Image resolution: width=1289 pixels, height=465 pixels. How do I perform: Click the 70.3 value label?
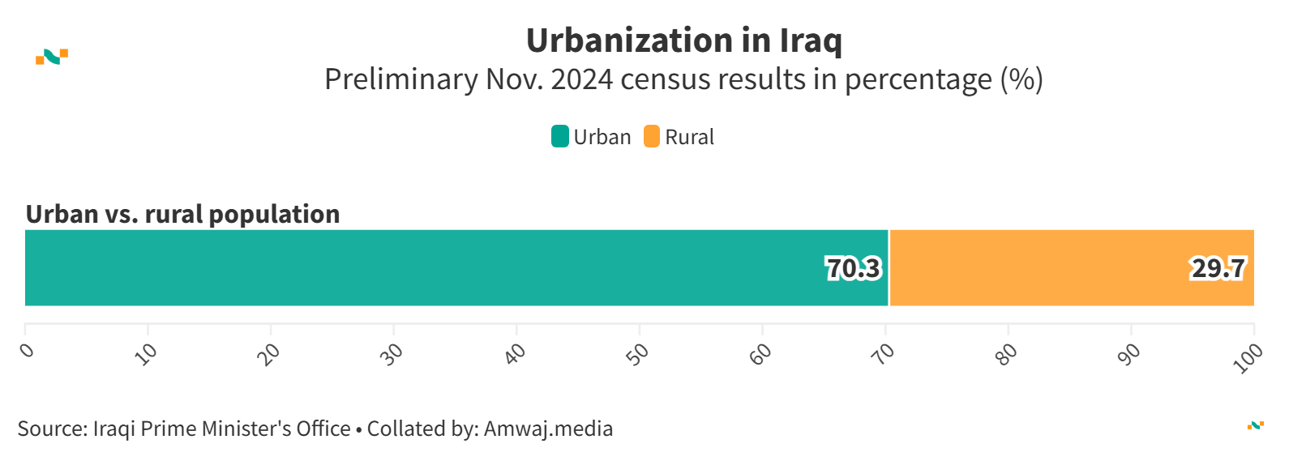853,268
